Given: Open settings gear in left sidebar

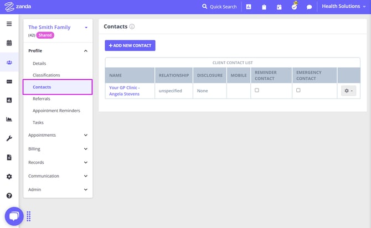Looking at the screenshot, I should click(x=9, y=177).
